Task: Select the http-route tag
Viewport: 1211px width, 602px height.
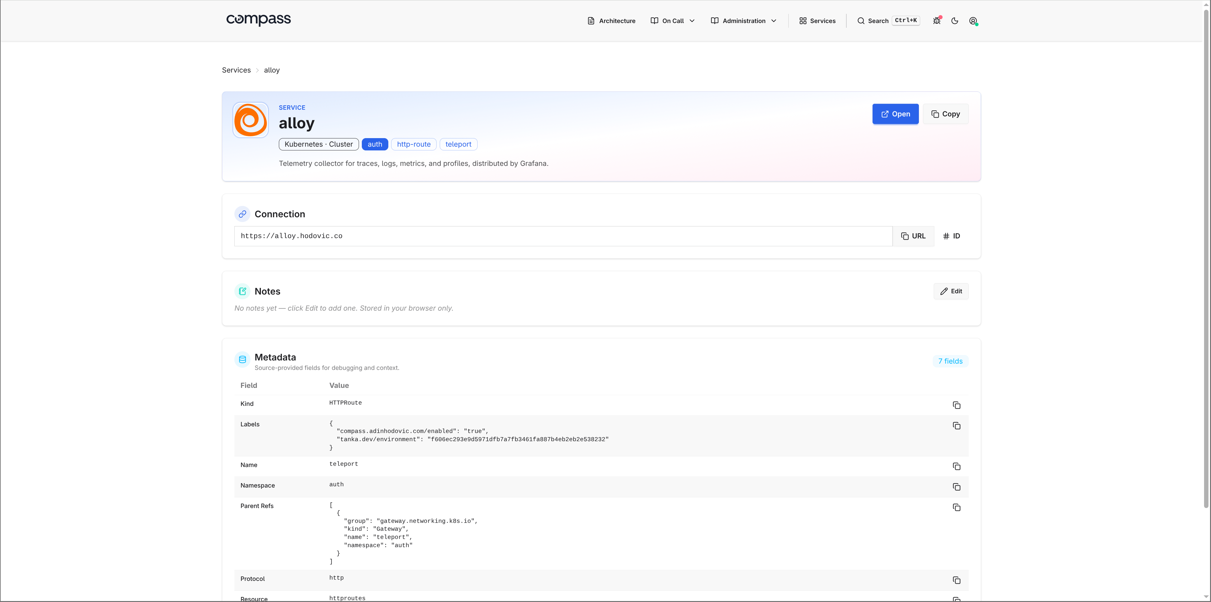Action: tap(414, 144)
